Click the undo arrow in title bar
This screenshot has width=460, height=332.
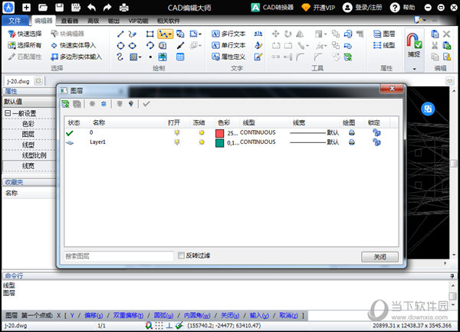pos(91,8)
